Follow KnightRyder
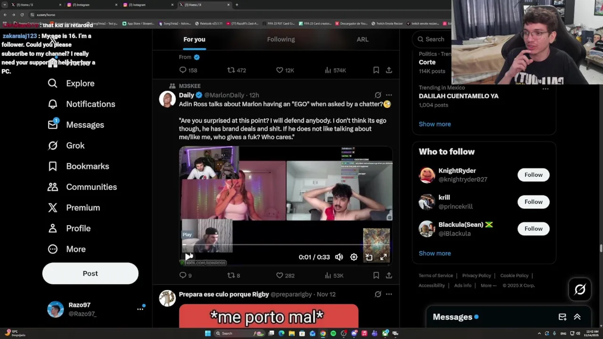The height and width of the screenshot is (339, 603). click(533, 175)
